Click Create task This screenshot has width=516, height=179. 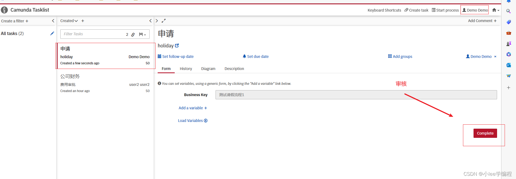[x=416, y=10]
